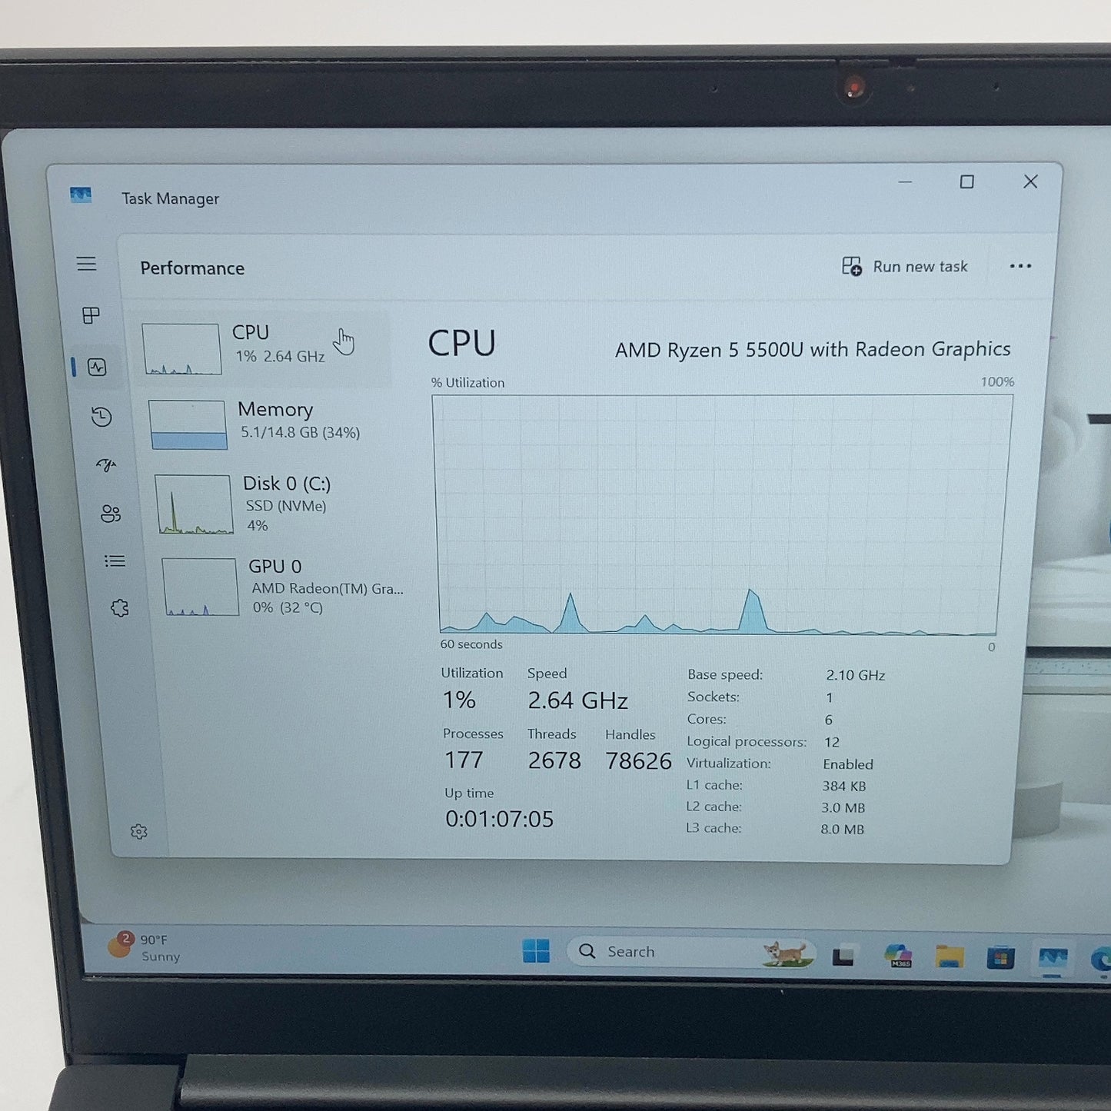The image size is (1111, 1111).
Task: Select the Performance page icon in sidebar
Action: tap(97, 367)
